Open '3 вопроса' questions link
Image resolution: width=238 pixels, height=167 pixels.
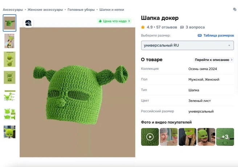[x=195, y=27]
